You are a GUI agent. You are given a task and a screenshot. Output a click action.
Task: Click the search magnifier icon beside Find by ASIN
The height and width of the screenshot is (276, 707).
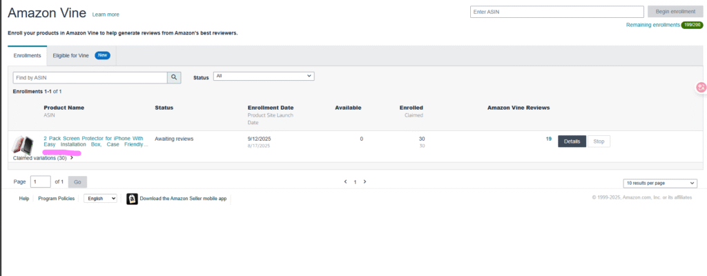pos(175,78)
